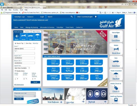The height and width of the screenshot is (106, 137).
Task: Click the browser Back arrow button
Action: pos(2,4)
